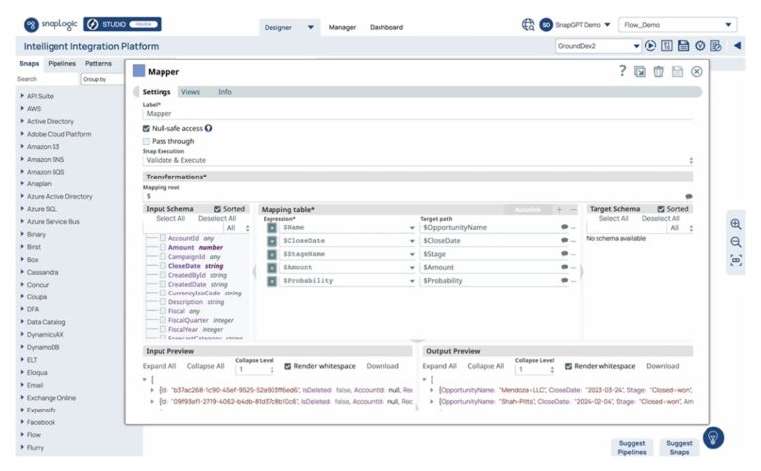
Task: Expand the Amazon S3 snap category
Action: coord(22,146)
